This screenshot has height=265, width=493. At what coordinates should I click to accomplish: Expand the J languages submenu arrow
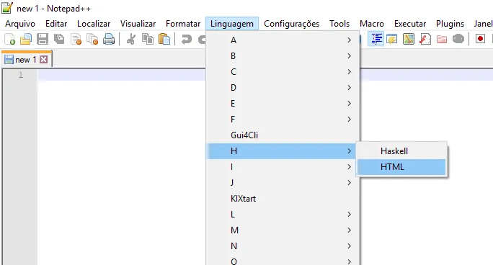click(350, 183)
